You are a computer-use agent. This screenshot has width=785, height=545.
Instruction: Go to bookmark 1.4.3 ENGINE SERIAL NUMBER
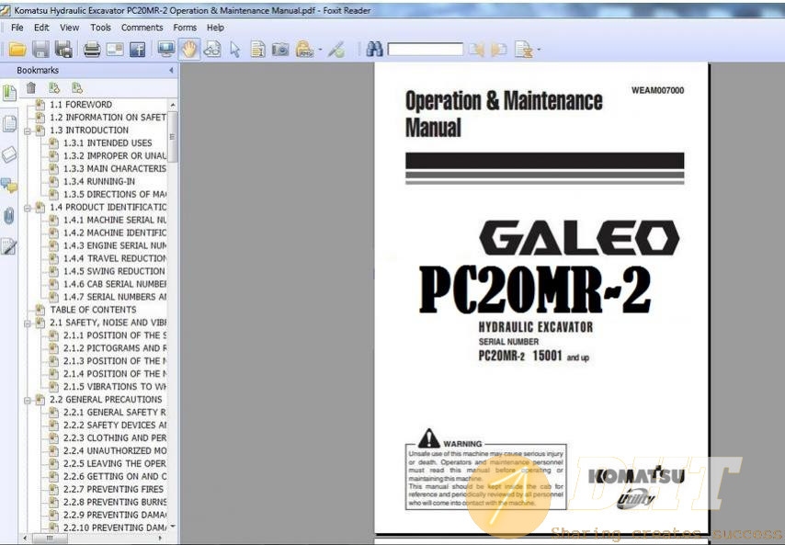115,245
